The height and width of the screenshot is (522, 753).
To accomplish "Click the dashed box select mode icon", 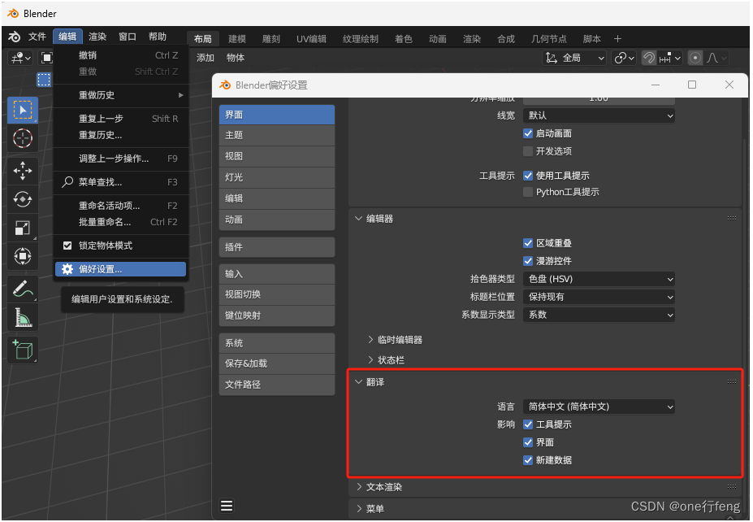I will (44, 80).
